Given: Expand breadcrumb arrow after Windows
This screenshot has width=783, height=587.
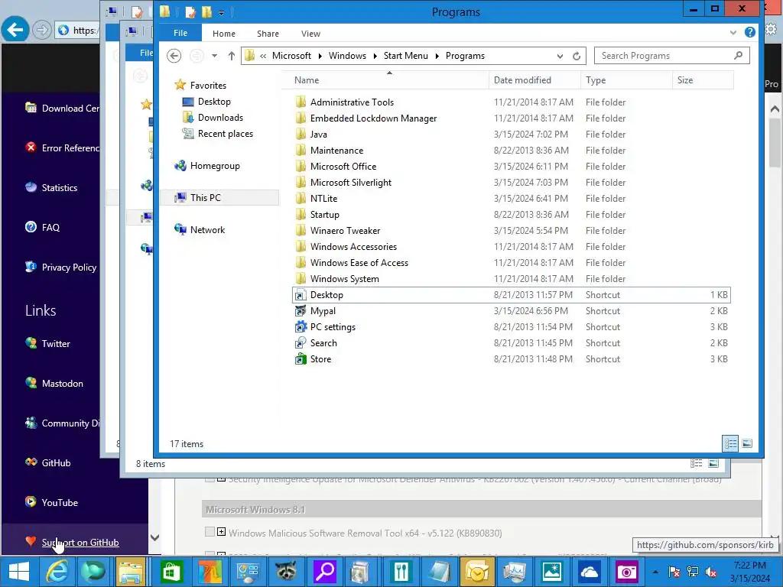Looking at the screenshot, I should click(375, 56).
